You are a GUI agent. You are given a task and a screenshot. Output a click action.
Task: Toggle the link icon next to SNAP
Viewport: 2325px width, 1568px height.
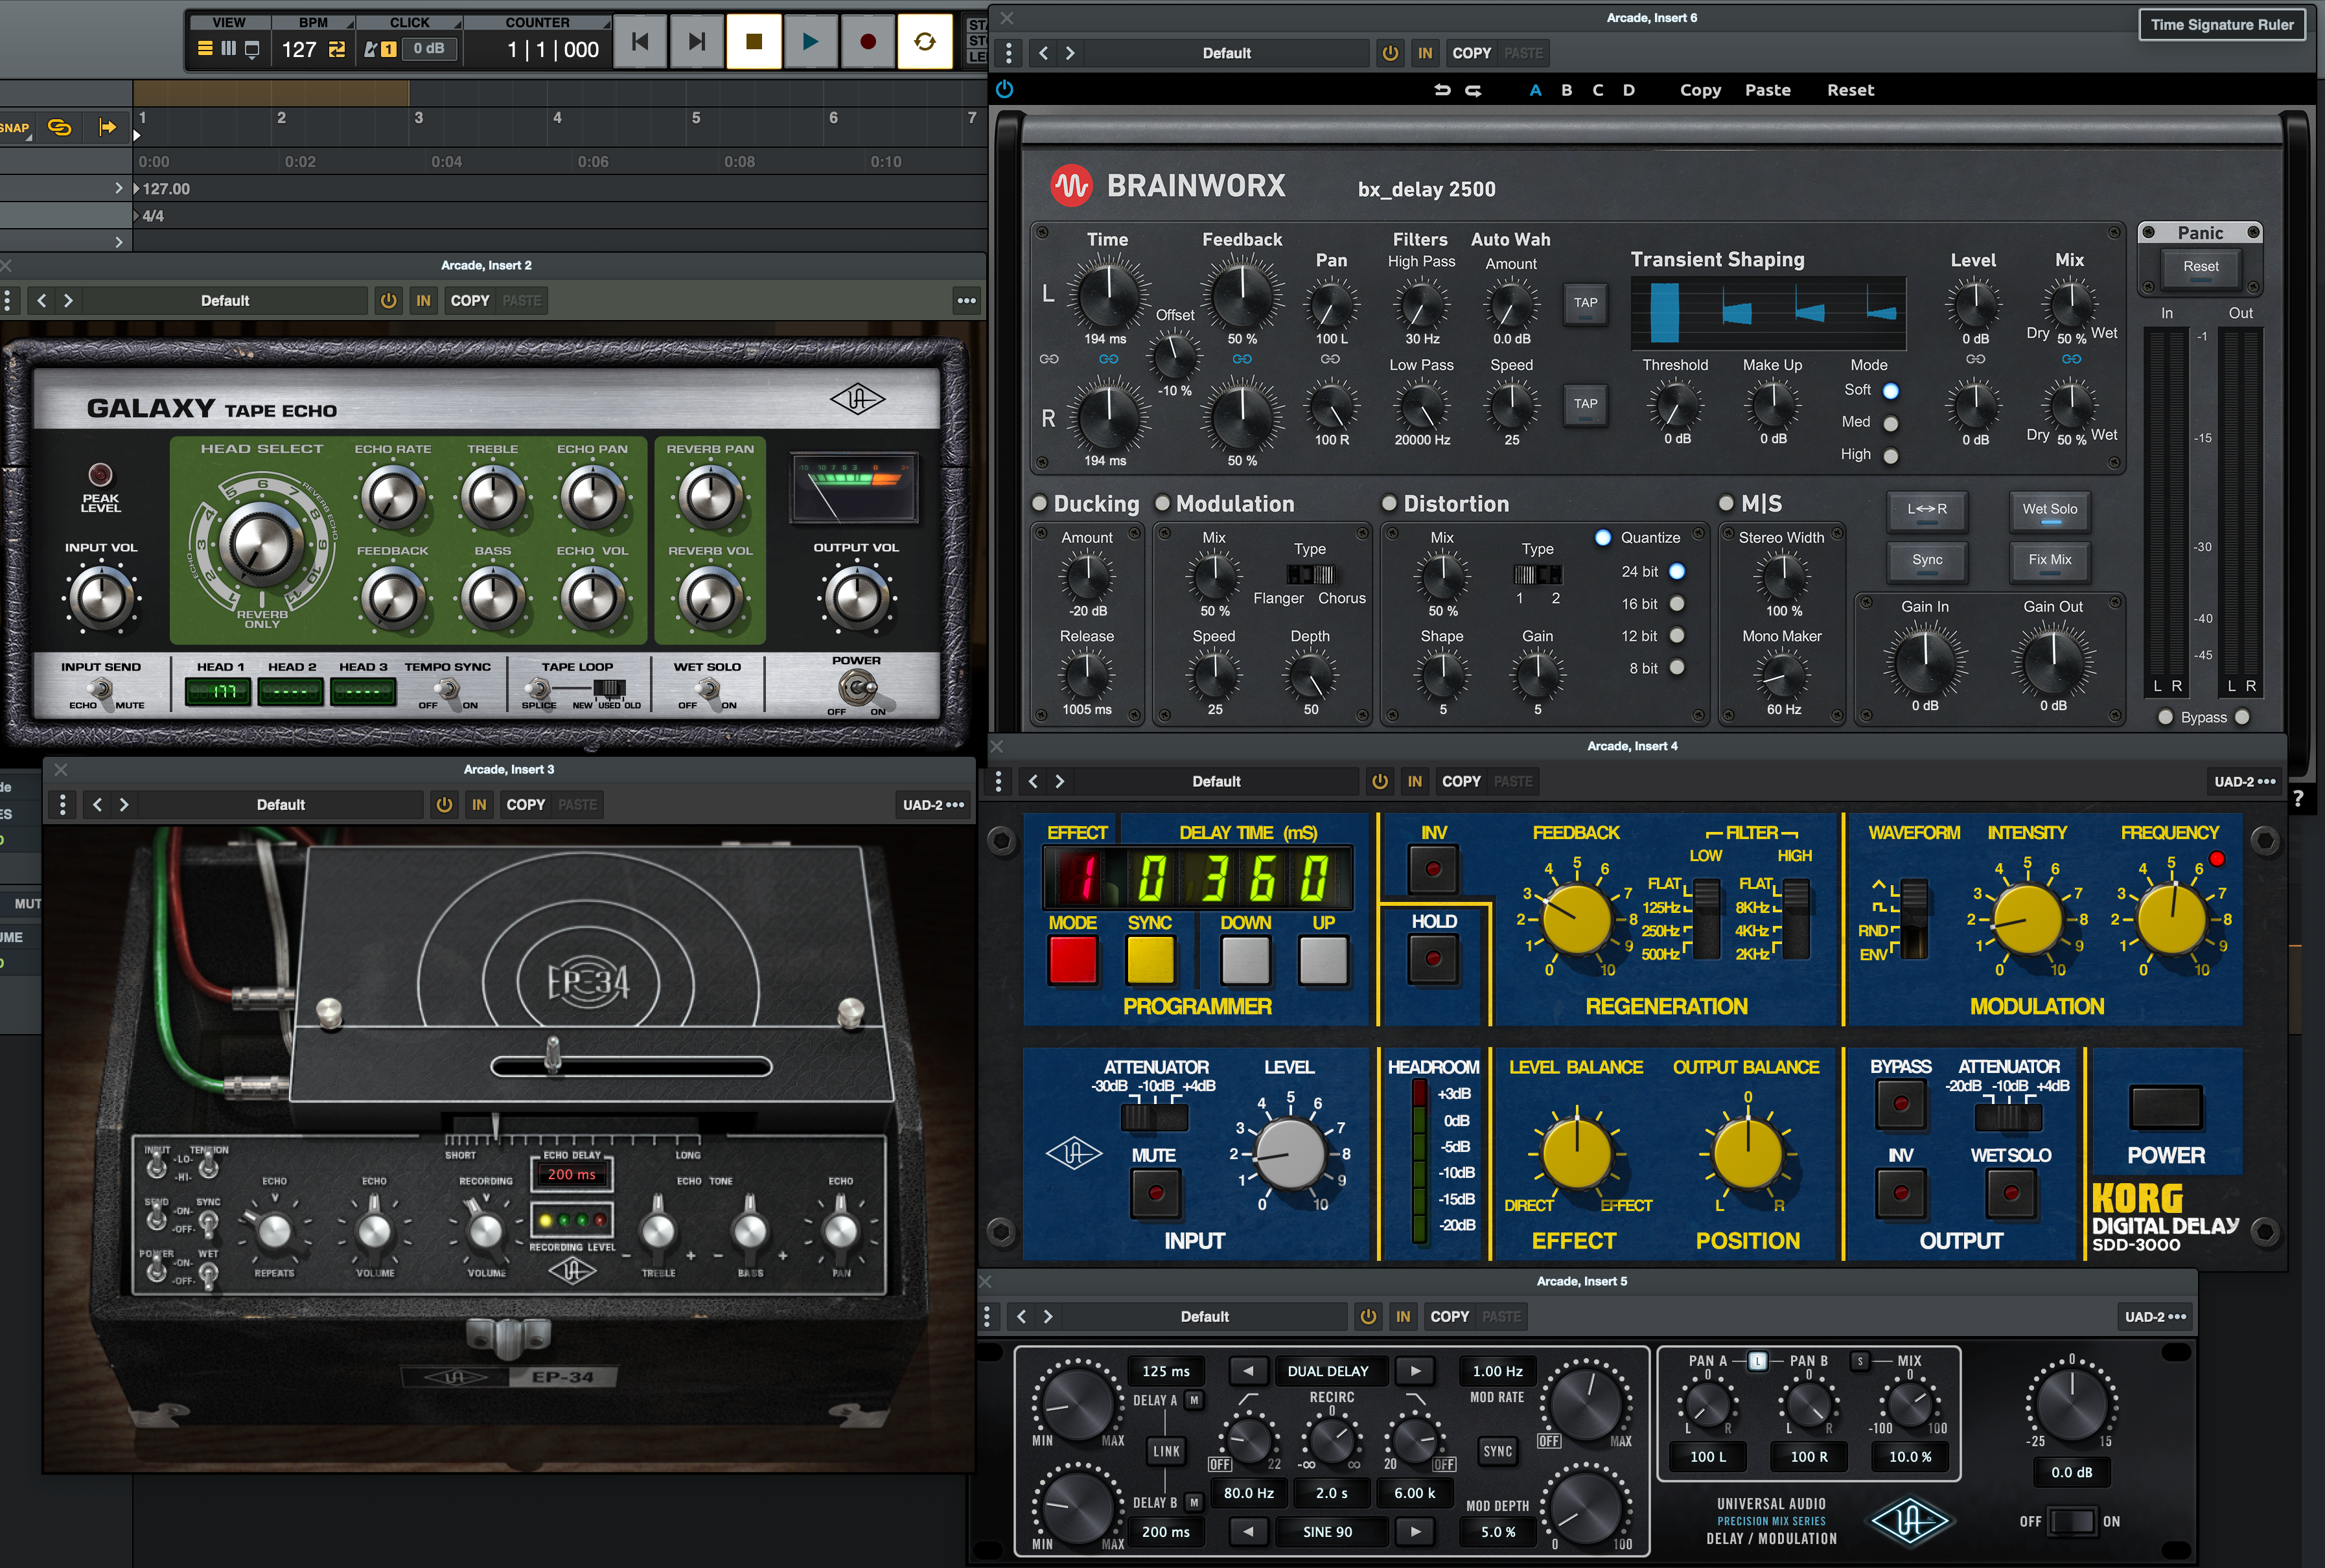60,127
